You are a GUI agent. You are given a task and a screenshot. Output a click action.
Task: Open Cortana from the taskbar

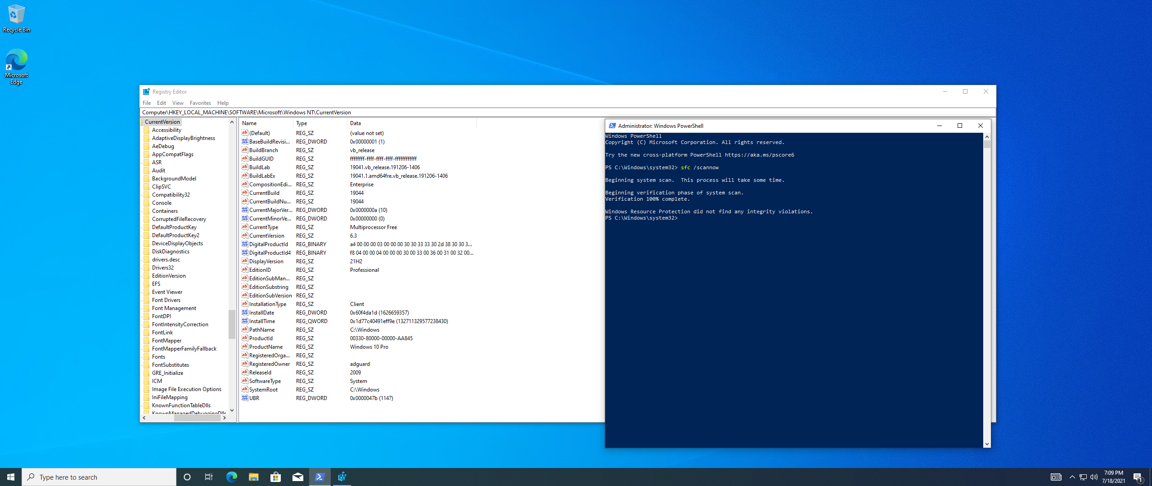coord(187,477)
